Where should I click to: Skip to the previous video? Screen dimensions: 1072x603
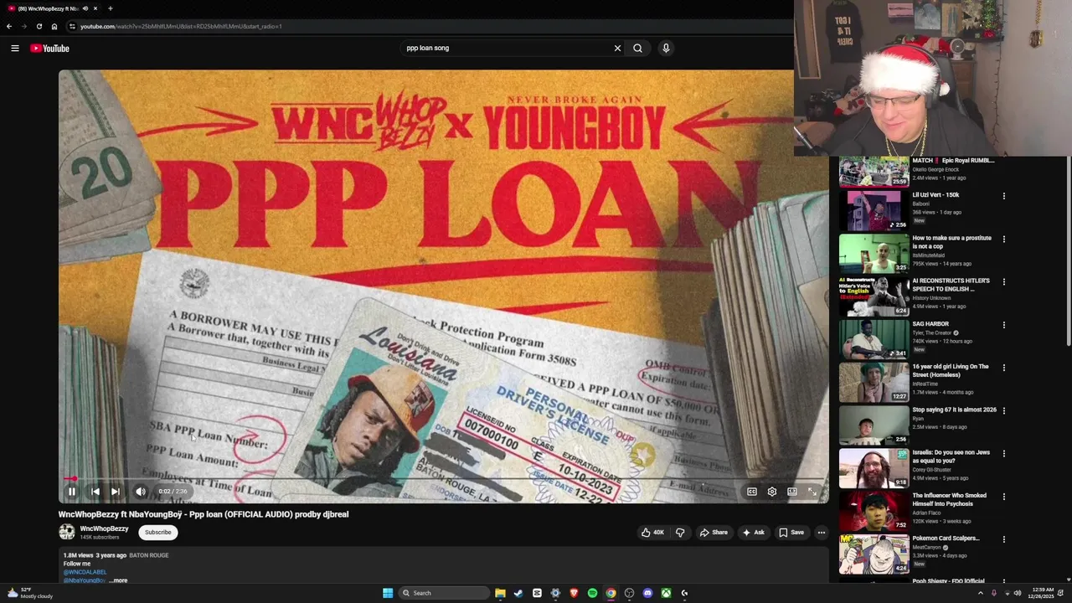pos(95,492)
